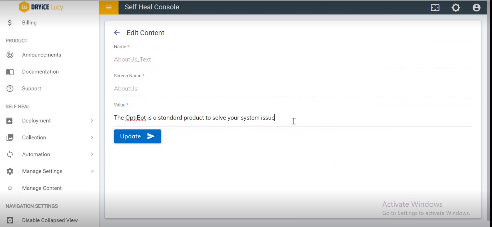Click the Manage Content small icon
This screenshot has height=227, width=492.
(10, 188)
